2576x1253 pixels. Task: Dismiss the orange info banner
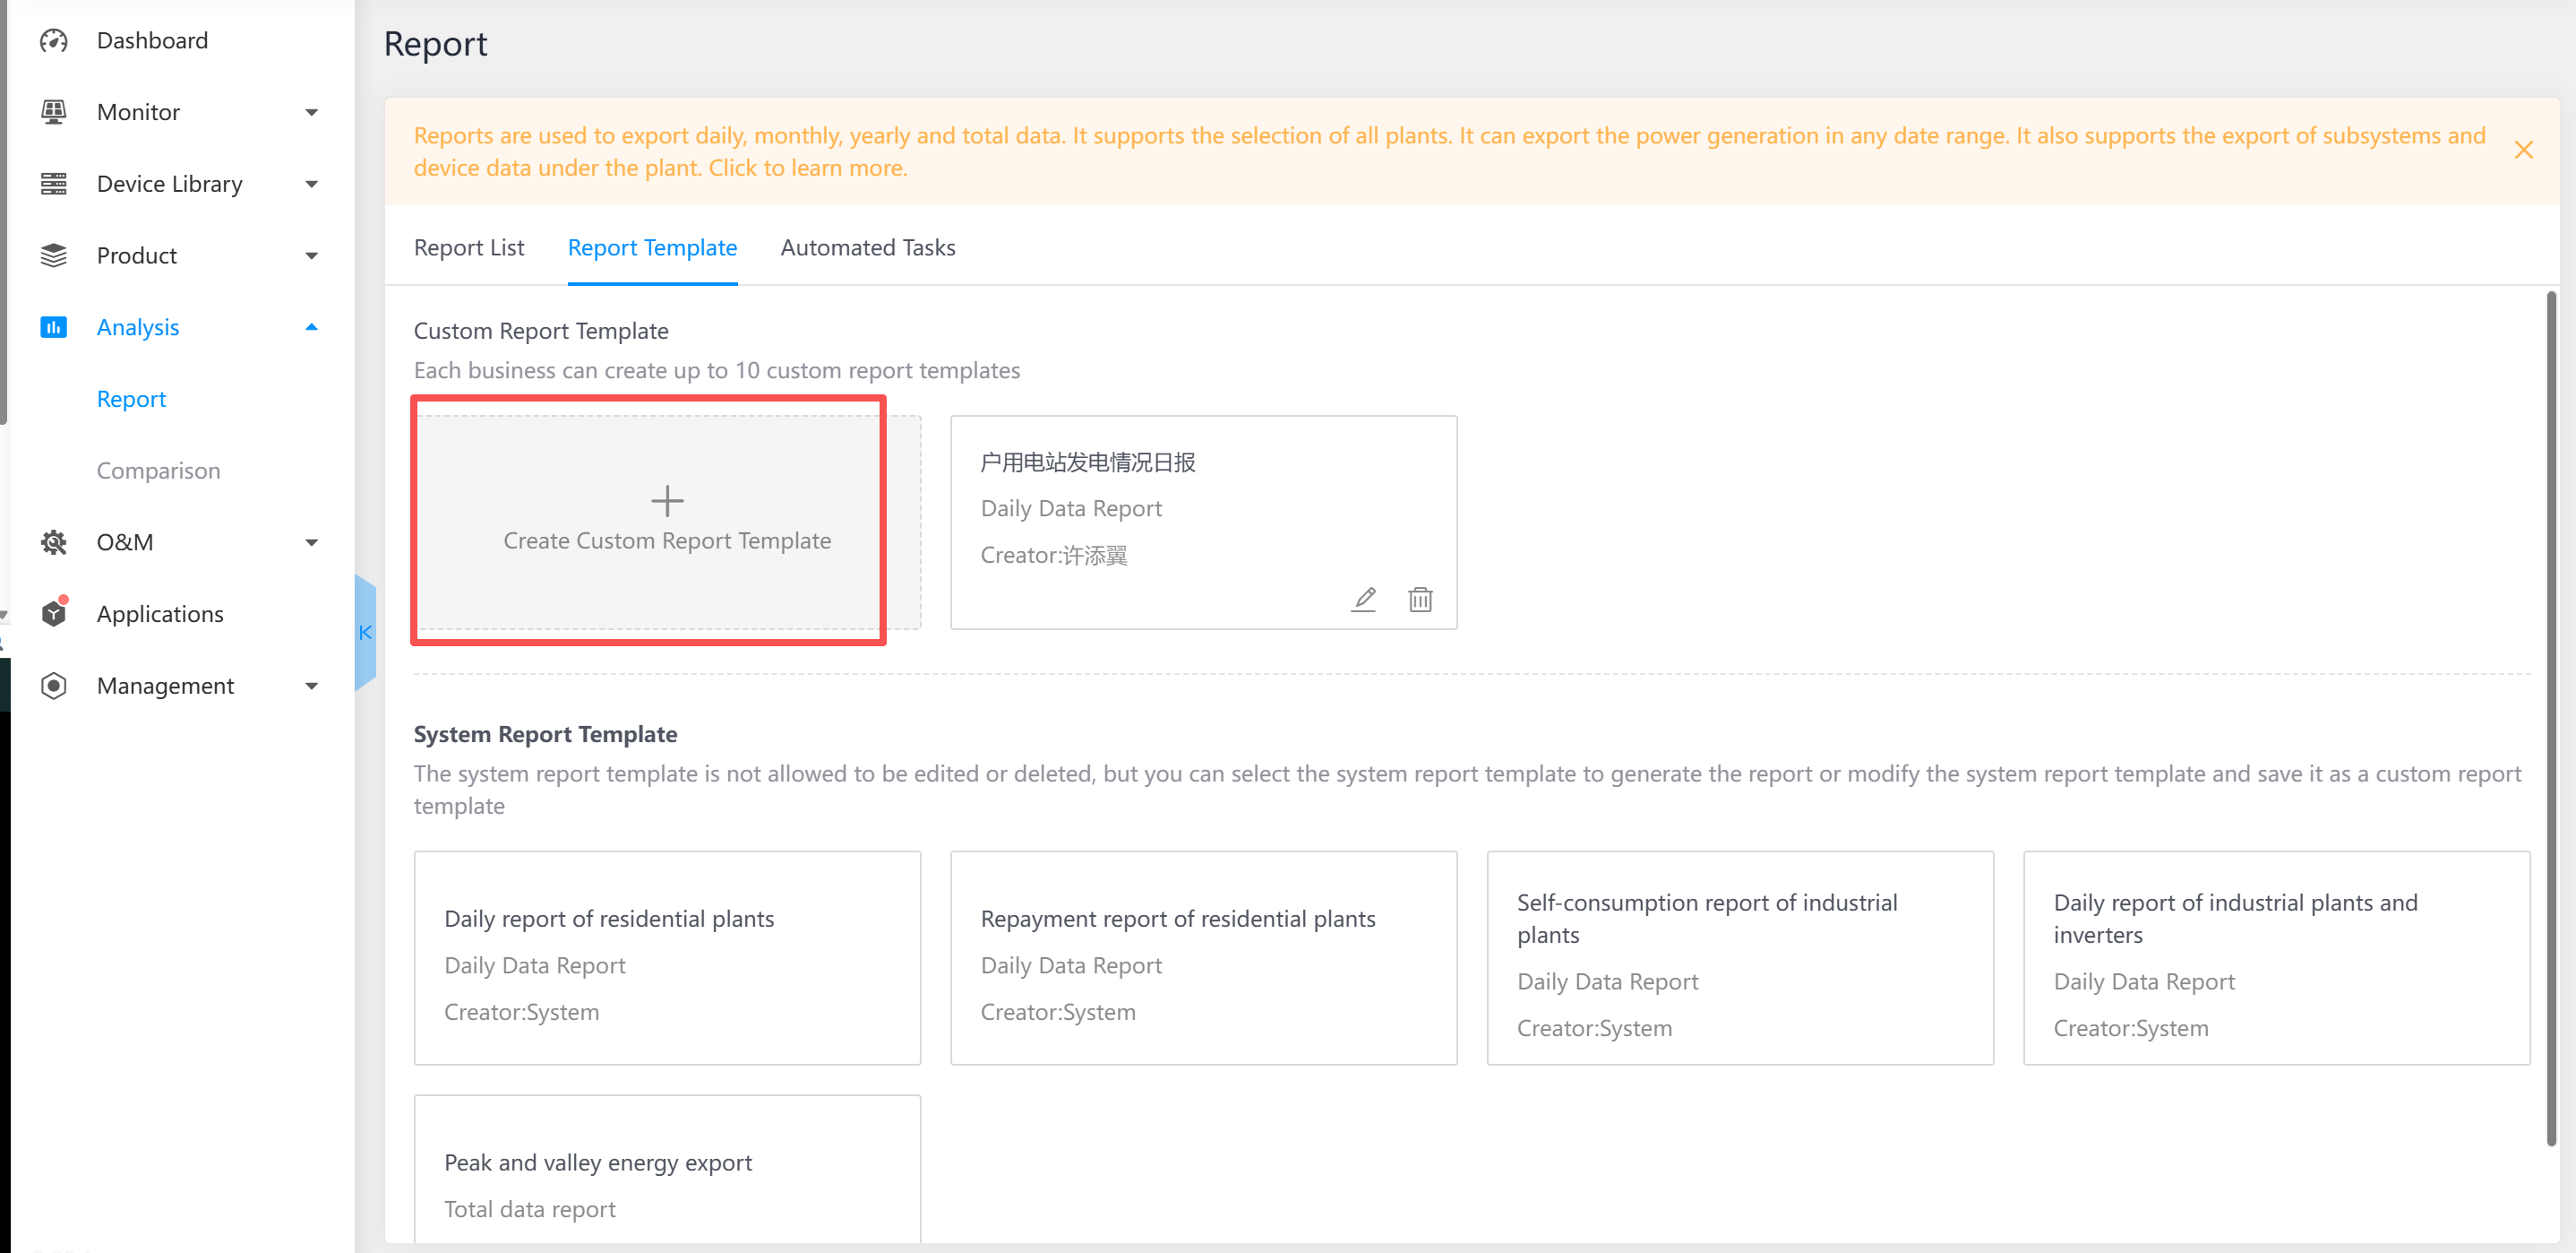point(2523,150)
